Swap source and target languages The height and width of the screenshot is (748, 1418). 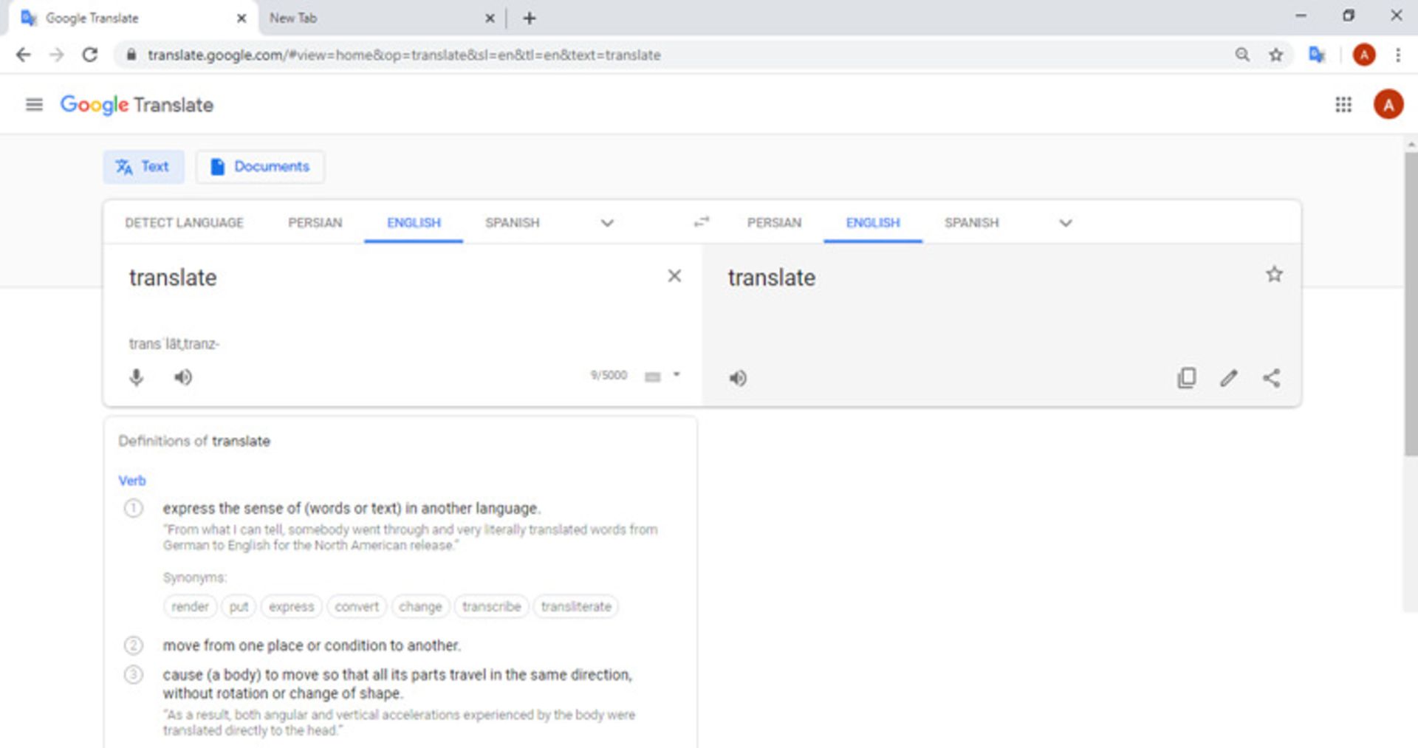click(x=702, y=222)
